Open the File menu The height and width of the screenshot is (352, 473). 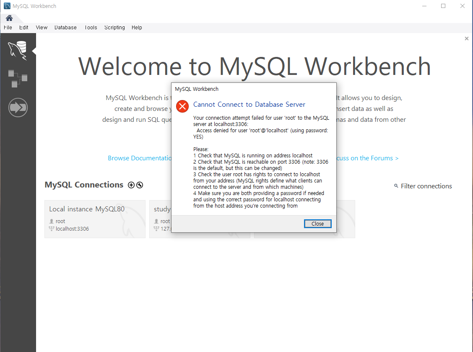[8, 27]
